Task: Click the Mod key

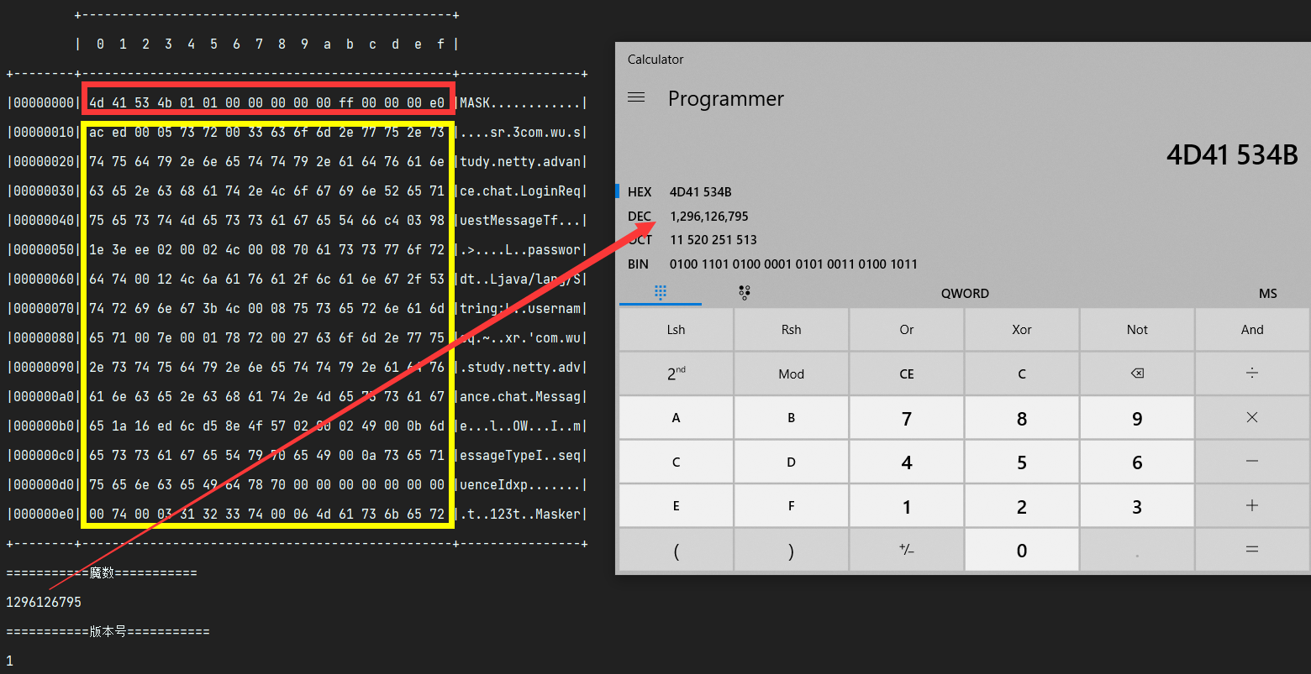Action: point(791,374)
